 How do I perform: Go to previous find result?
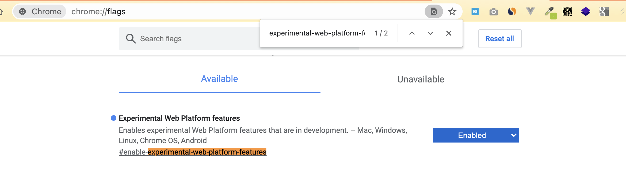tap(412, 33)
